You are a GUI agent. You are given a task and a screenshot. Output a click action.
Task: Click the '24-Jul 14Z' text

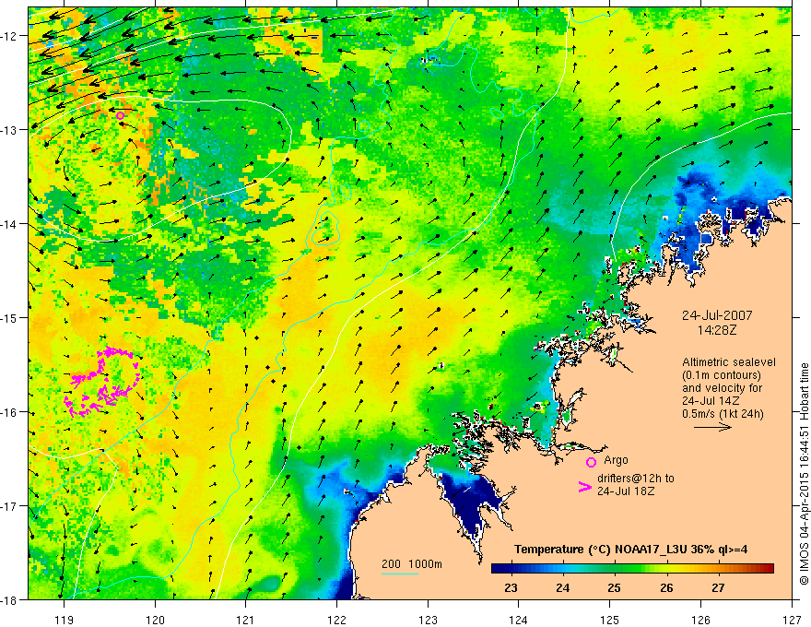[x=711, y=401]
